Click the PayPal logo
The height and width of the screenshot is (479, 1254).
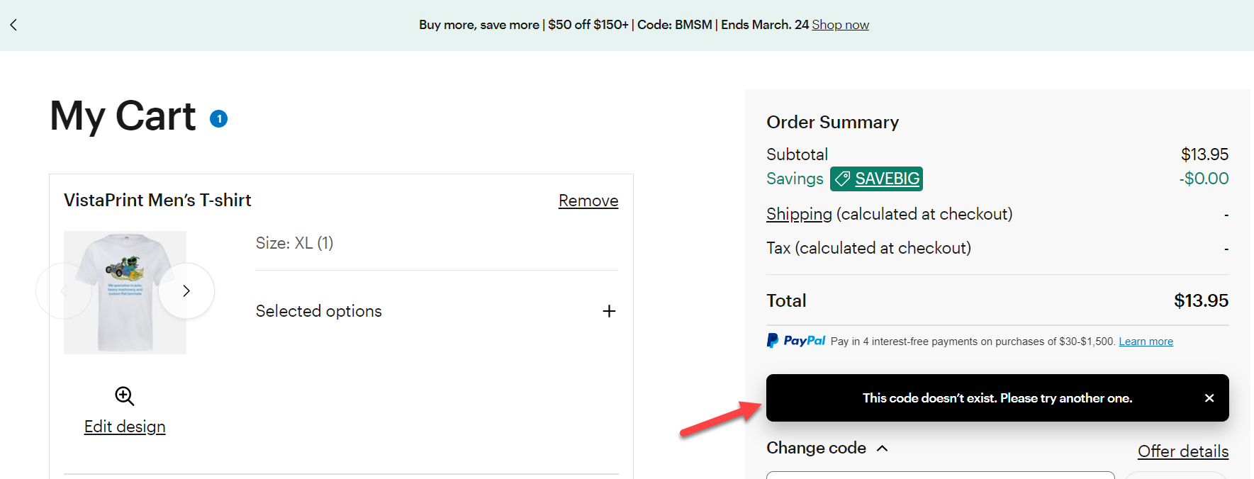[796, 341]
